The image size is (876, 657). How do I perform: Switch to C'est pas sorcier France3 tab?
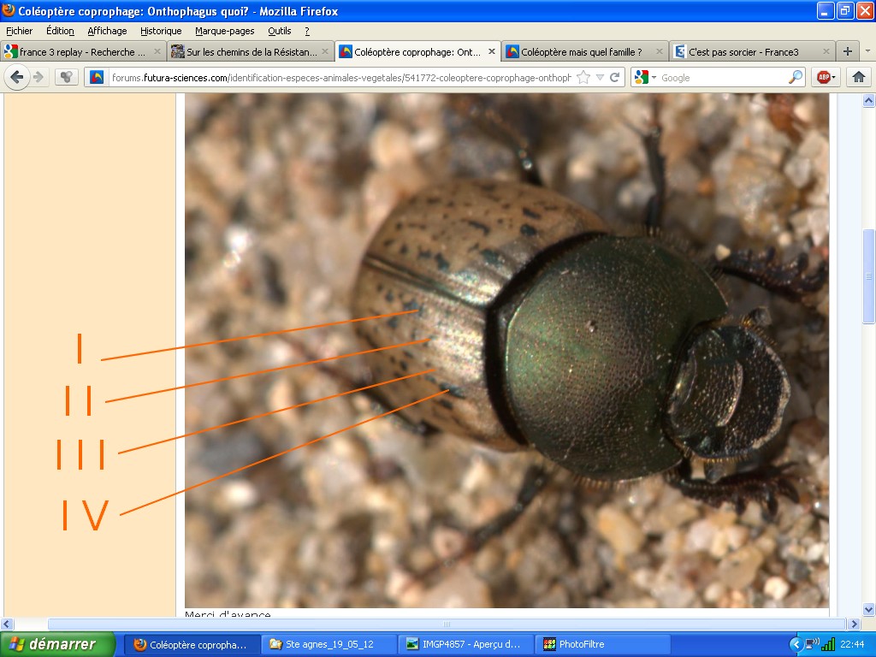[x=753, y=52]
